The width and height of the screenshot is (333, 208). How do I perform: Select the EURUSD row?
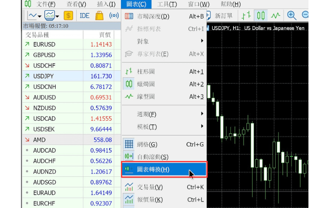(x=72, y=45)
